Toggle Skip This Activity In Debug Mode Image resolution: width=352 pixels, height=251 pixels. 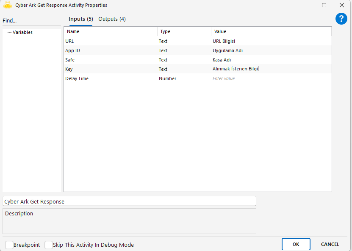point(48,245)
